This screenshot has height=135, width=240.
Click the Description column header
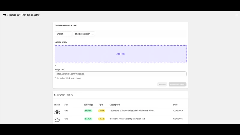coord(115,105)
